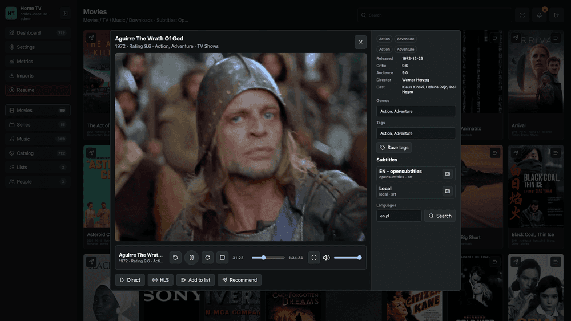
Task: Click the sign-out icon
Action: pos(556,15)
